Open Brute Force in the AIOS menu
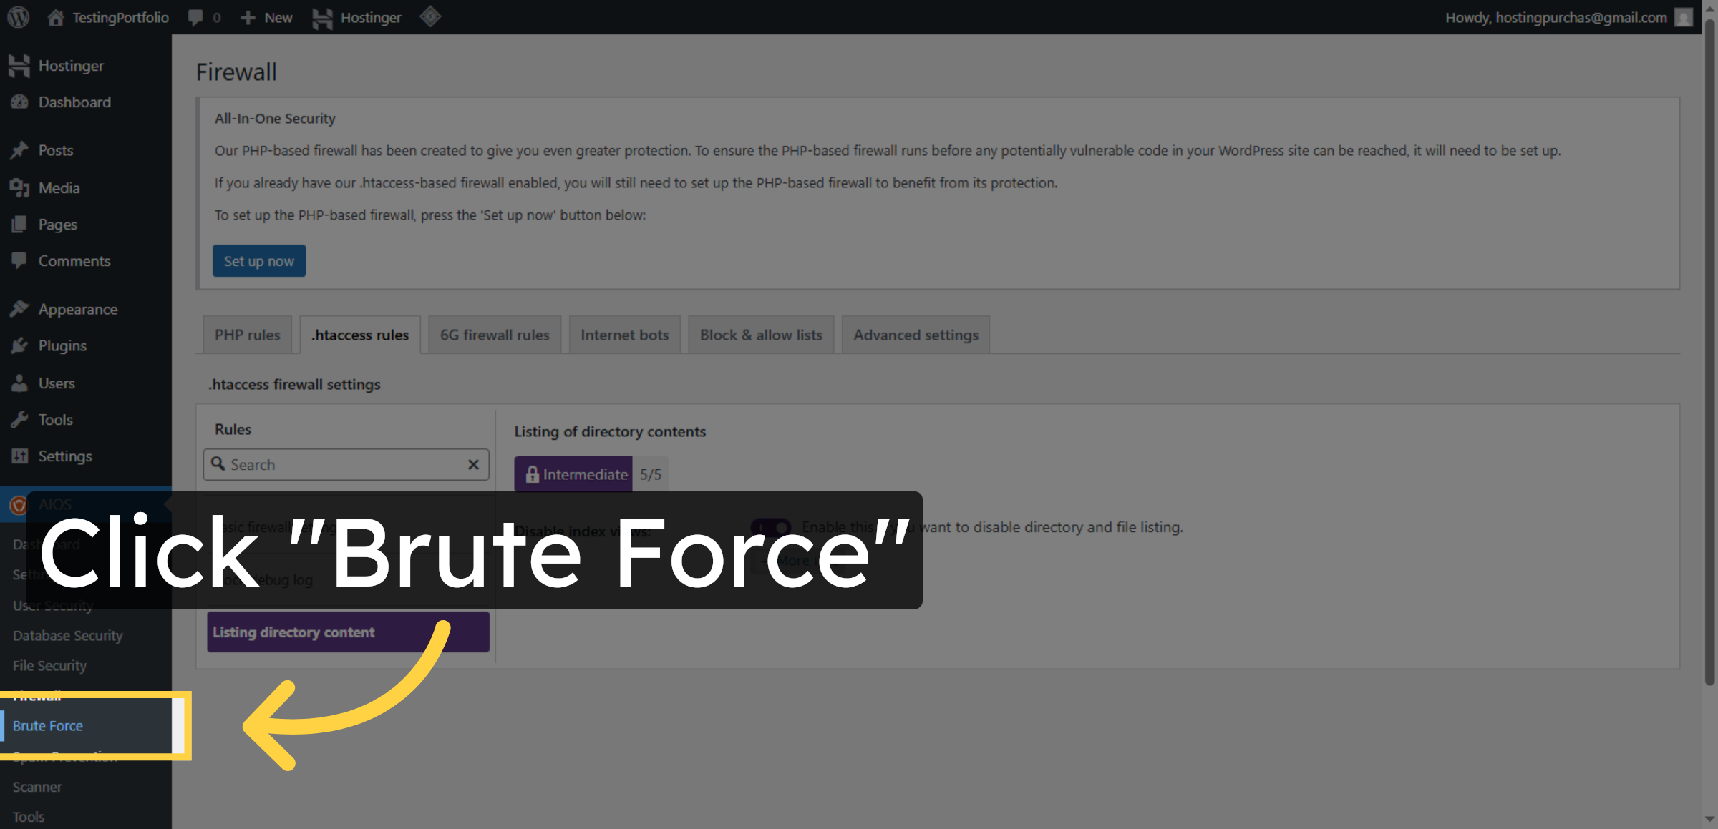 (47, 725)
